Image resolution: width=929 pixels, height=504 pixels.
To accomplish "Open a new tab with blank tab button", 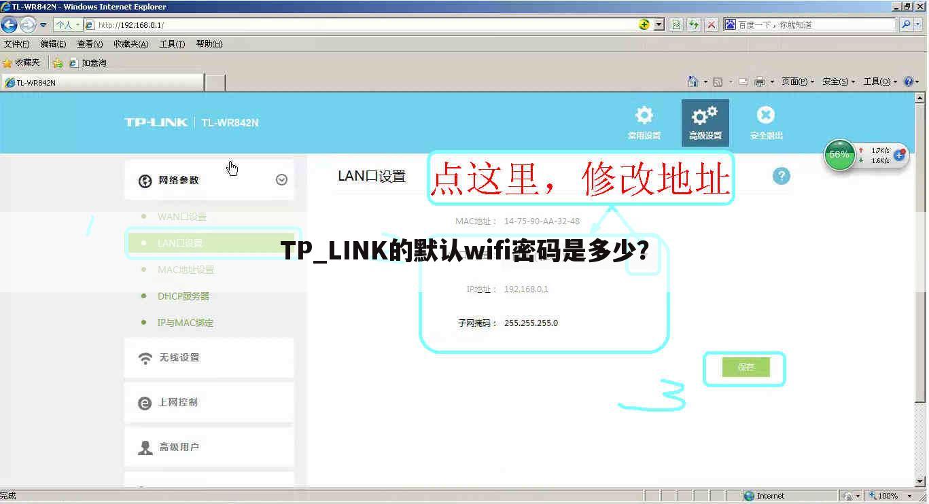I will [215, 83].
